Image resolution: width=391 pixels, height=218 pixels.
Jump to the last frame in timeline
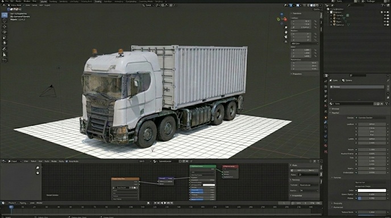[172, 203]
